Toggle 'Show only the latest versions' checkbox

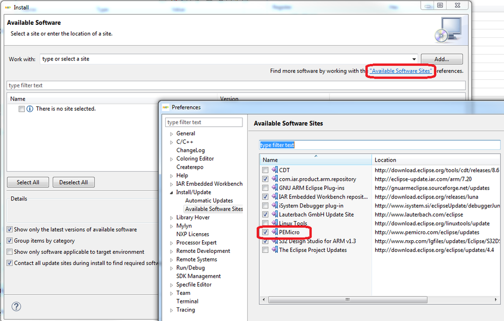pos(10,230)
